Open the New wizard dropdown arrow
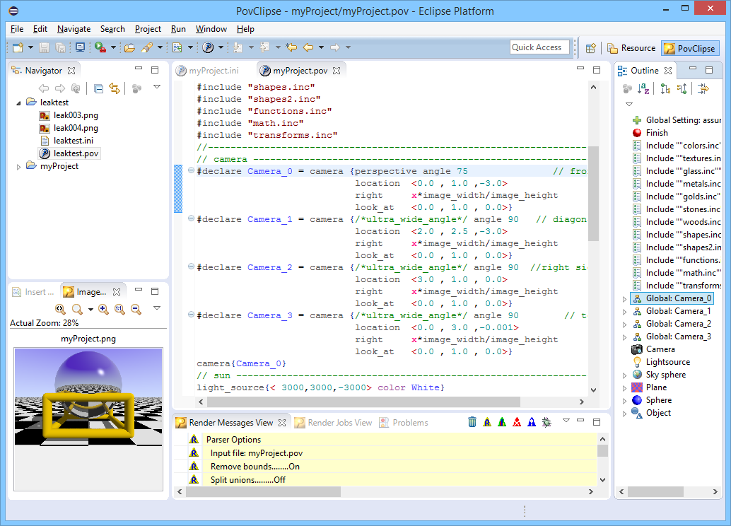The height and width of the screenshot is (526, 731). coord(31,47)
